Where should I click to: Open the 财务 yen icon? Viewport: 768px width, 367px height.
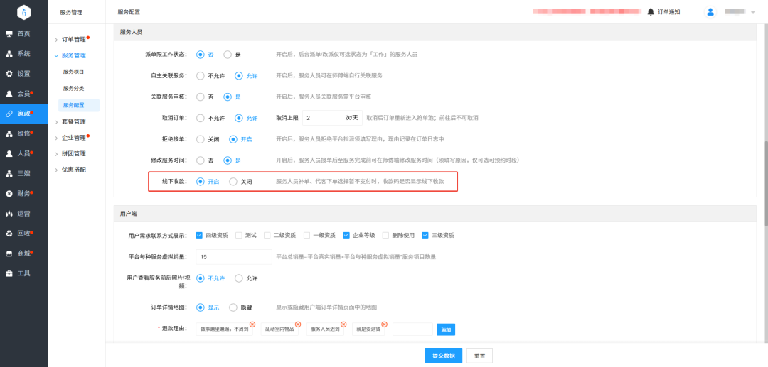point(9,194)
